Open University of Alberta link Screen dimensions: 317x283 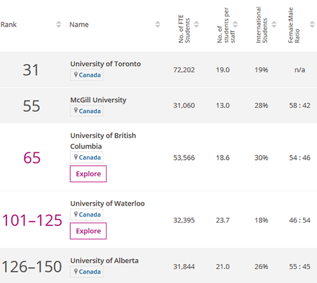pos(105,261)
